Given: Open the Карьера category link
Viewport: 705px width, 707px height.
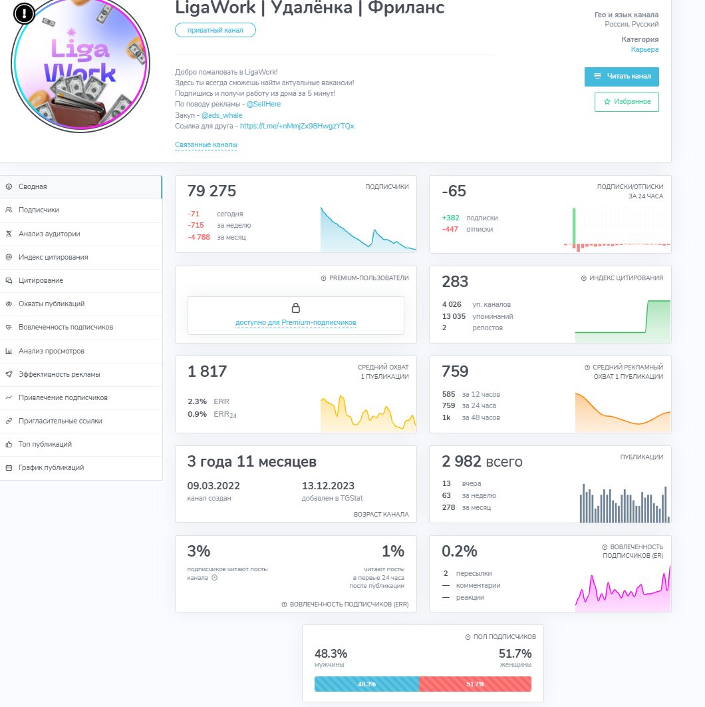Looking at the screenshot, I should click(644, 50).
